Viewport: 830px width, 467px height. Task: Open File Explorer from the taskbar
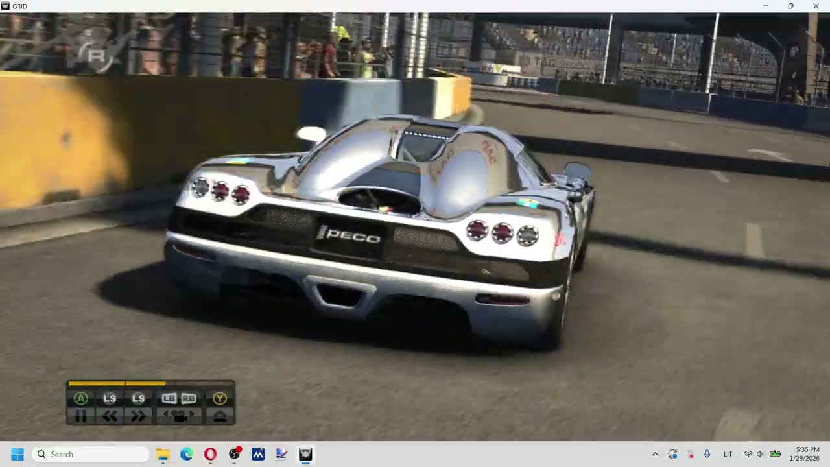coord(163,454)
